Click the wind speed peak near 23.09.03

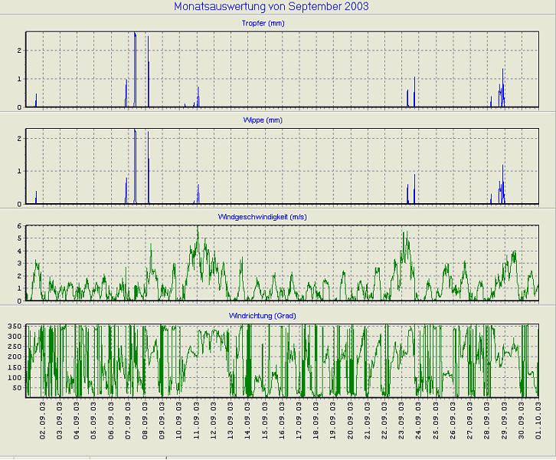point(404,233)
